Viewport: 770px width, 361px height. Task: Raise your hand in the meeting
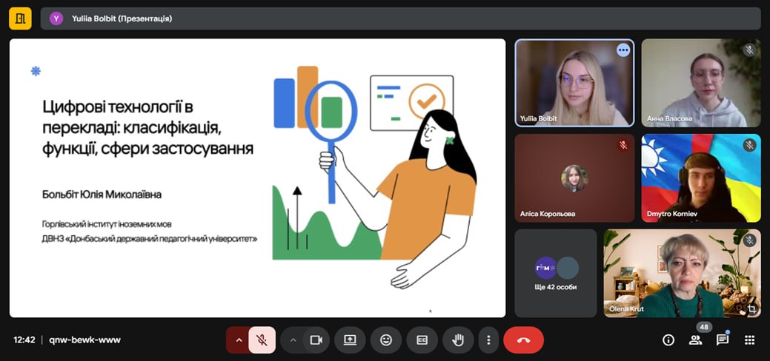point(458,340)
